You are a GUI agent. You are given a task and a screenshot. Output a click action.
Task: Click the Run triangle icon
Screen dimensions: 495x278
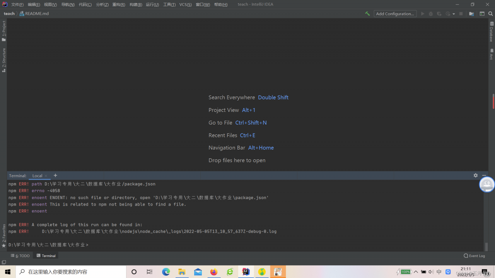[423, 14]
